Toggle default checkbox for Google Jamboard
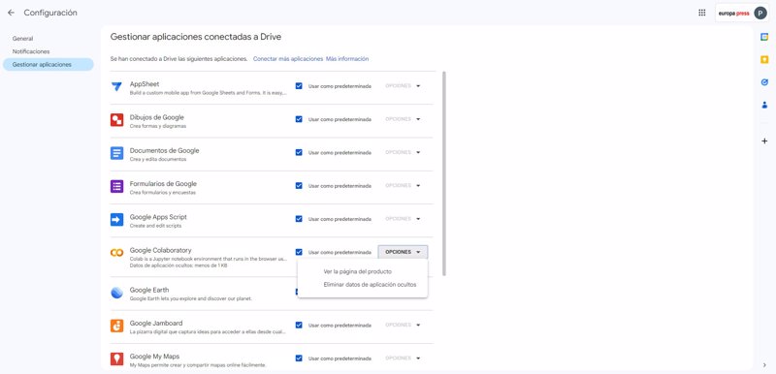 point(299,326)
